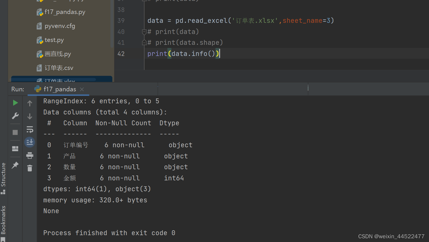Click the 订单表.csv file icon
The image size is (429, 242).
tap(39, 68)
